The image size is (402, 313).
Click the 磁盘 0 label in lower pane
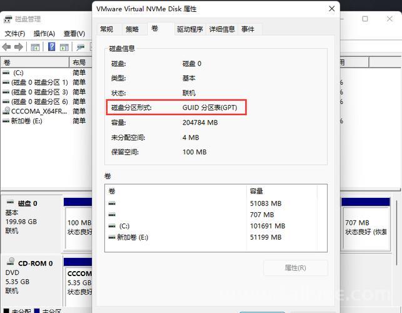pyautogui.click(x=28, y=203)
